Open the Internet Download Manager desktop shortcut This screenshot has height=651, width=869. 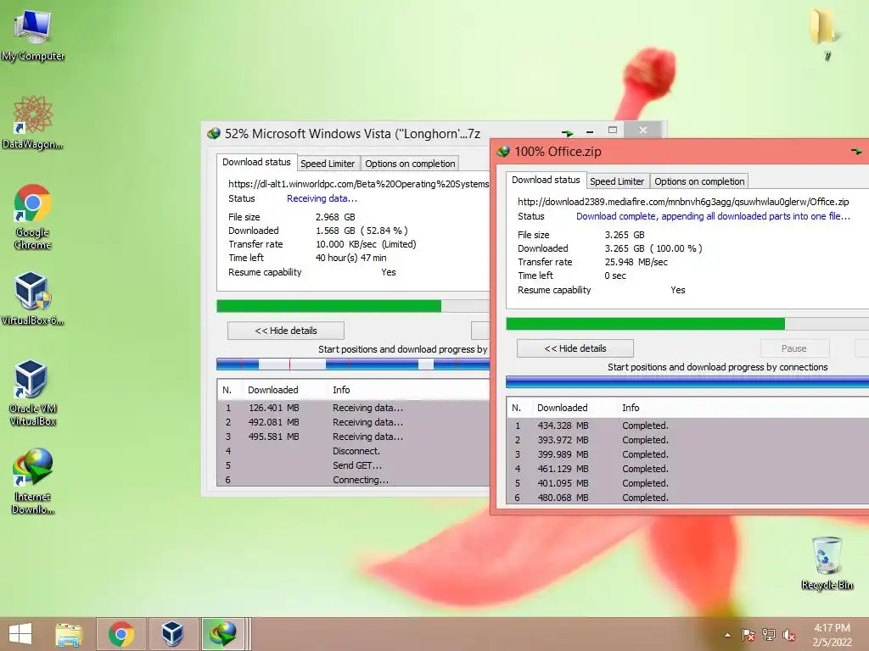pos(33,481)
